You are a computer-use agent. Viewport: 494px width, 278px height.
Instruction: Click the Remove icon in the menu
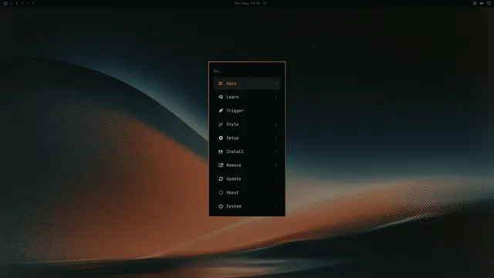pos(221,165)
